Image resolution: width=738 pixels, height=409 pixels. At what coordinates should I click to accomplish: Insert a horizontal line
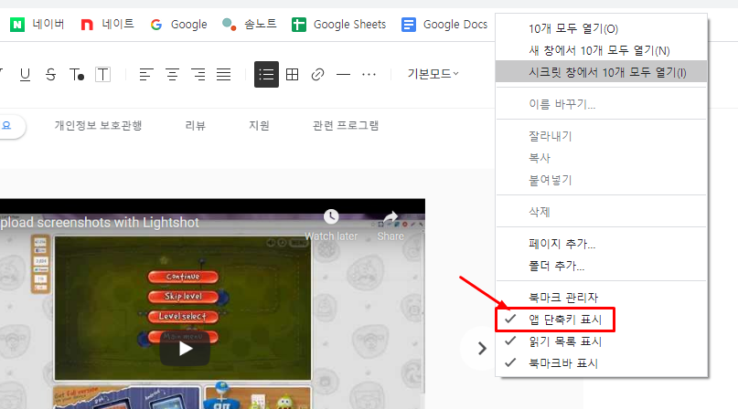(x=344, y=74)
